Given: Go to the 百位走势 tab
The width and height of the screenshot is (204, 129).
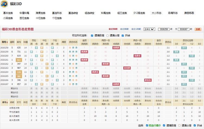Looking at the screenshot, I should point(24,18).
